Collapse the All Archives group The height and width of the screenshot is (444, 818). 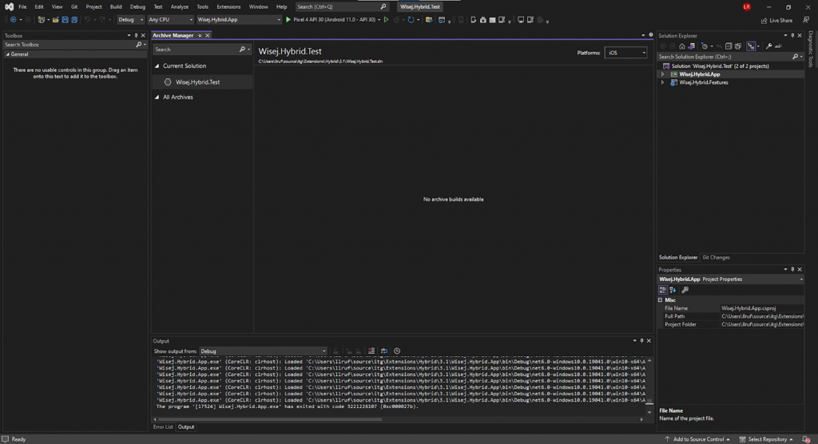tap(157, 97)
